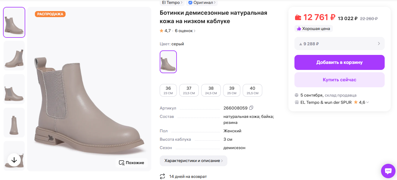The image size is (397, 180).
Task: Select size 38 (24,5 см)
Action: 211,90
